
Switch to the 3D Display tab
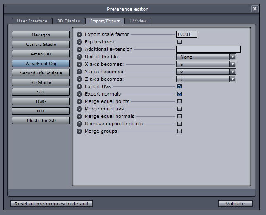[x=69, y=21]
